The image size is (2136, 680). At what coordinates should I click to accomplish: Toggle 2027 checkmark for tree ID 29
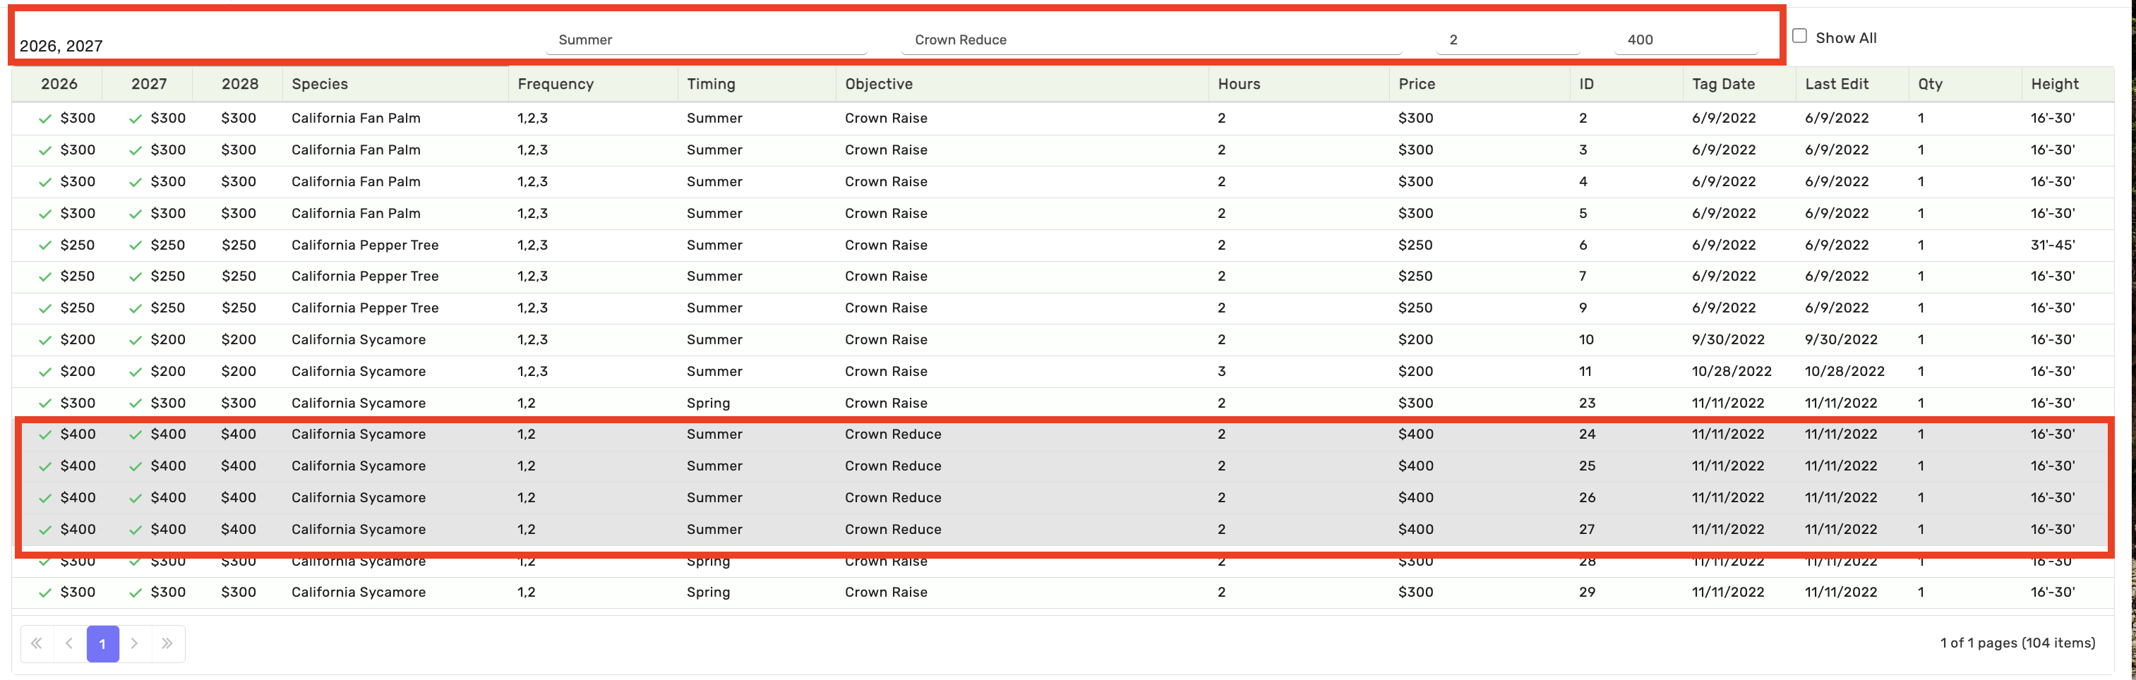tap(135, 593)
